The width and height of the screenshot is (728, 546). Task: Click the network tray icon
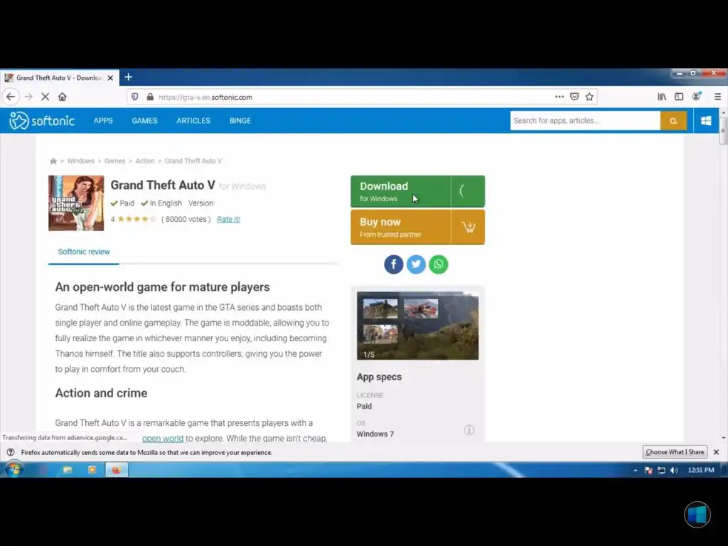(x=661, y=471)
